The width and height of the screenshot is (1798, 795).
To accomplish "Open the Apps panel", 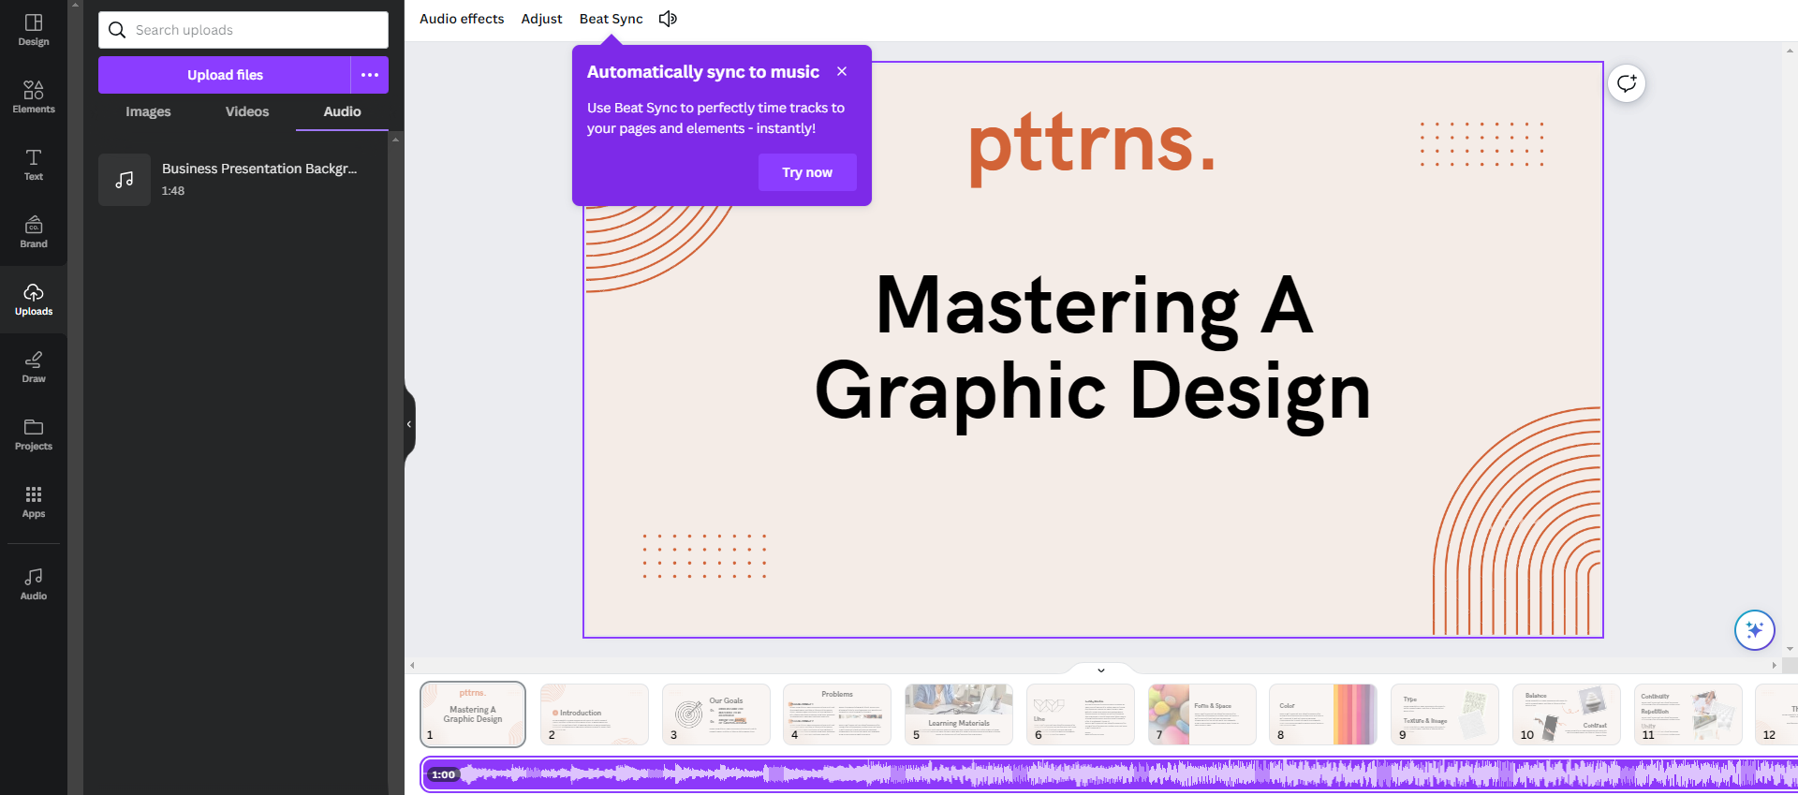I will tap(34, 502).
